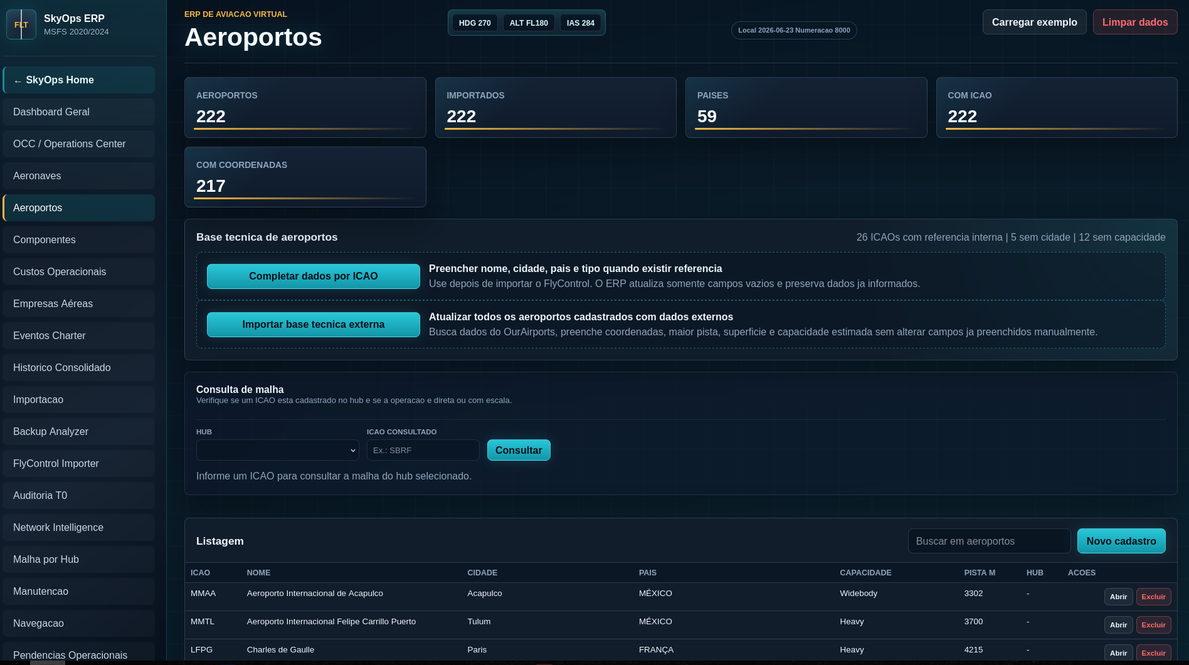1189x665 pixels.
Task: Focus the Buscar em aeroportos search box
Action: (990, 541)
